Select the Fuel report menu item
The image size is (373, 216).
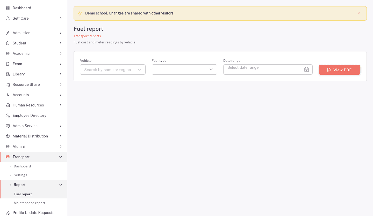34,194
